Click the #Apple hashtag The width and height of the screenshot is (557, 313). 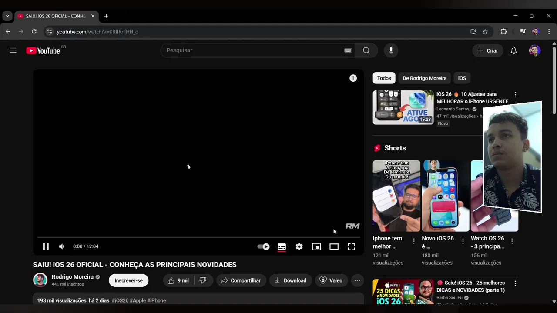(x=138, y=300)
